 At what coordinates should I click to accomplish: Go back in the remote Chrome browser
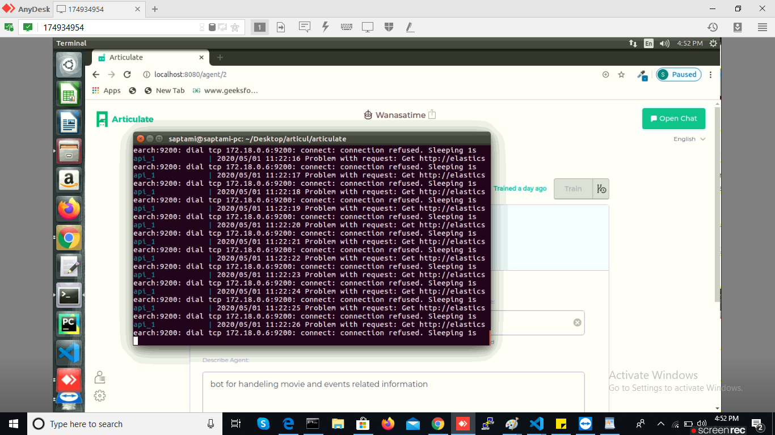pyautogui.click(x=96, y=74)
